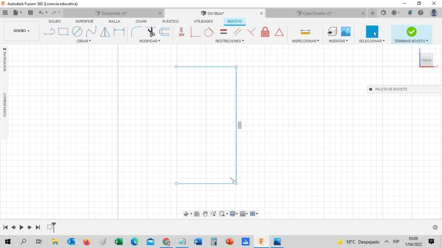
Task: Apply the Fix/Unfix lock constraint
Action: tap(265, 32)
